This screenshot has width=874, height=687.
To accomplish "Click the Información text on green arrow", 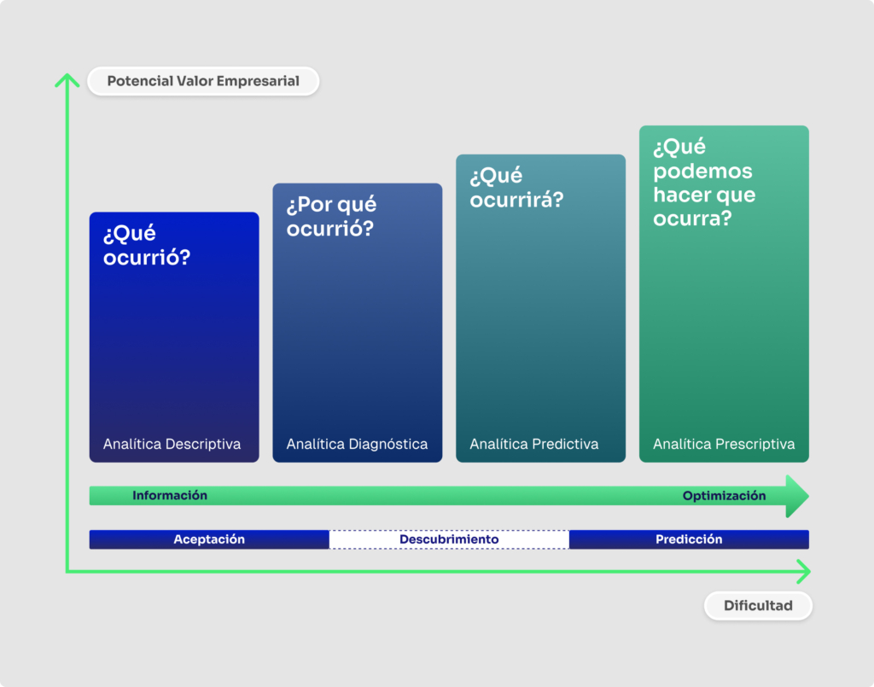I will [x=170, y=496].
